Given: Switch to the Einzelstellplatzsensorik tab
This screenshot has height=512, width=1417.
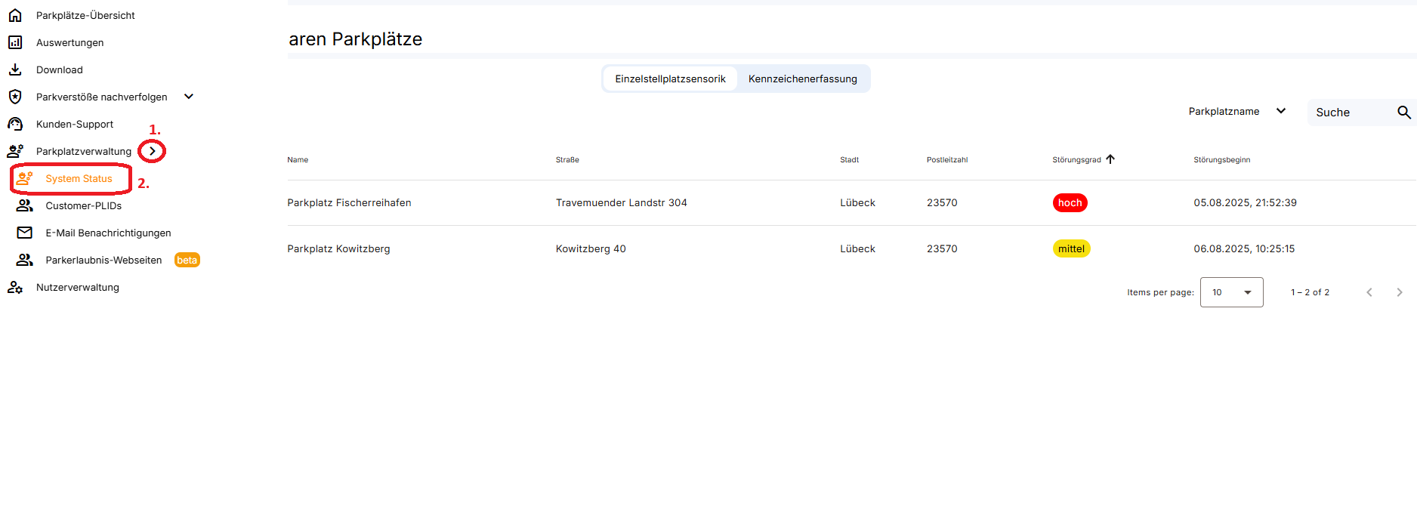Looking at the screenshot, I should (x=670, y=79).
